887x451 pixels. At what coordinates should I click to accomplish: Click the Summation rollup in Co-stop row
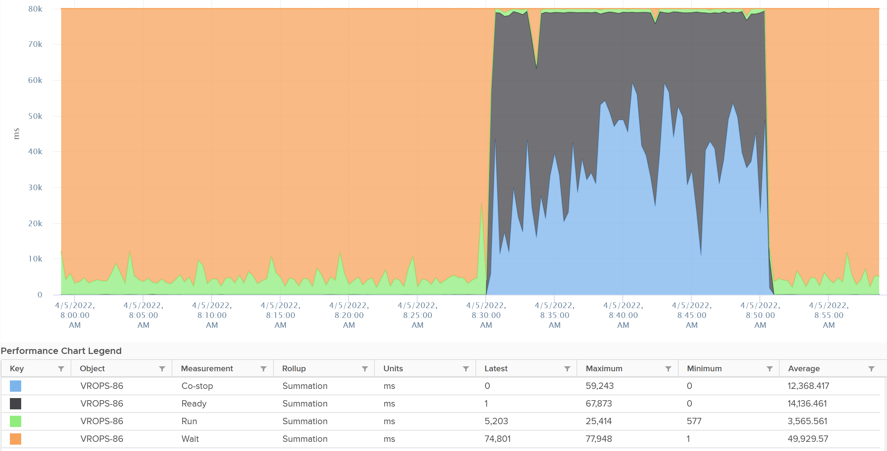point(305,386)
